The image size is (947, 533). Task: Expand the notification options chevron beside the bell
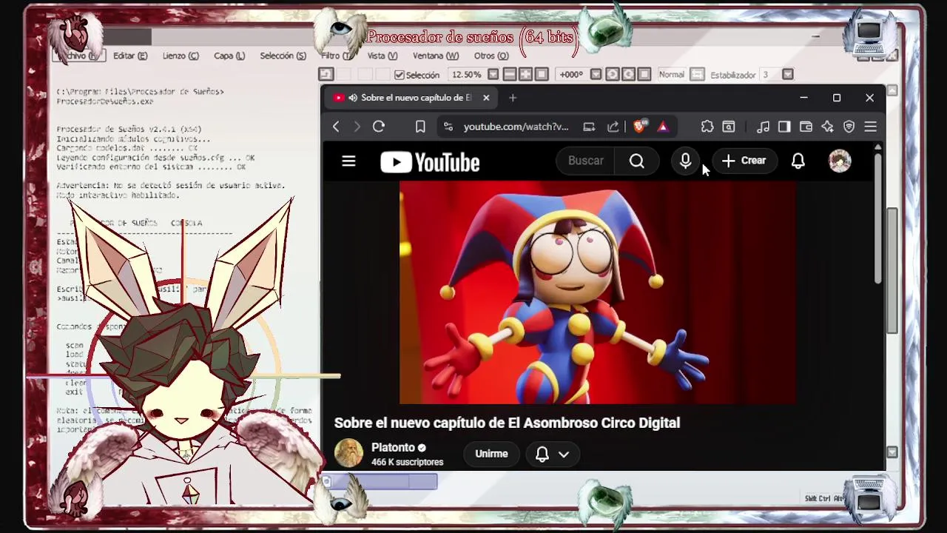coord(564,454)
